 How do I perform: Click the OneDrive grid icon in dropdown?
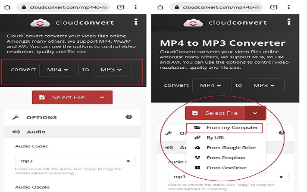click(198, 168)
